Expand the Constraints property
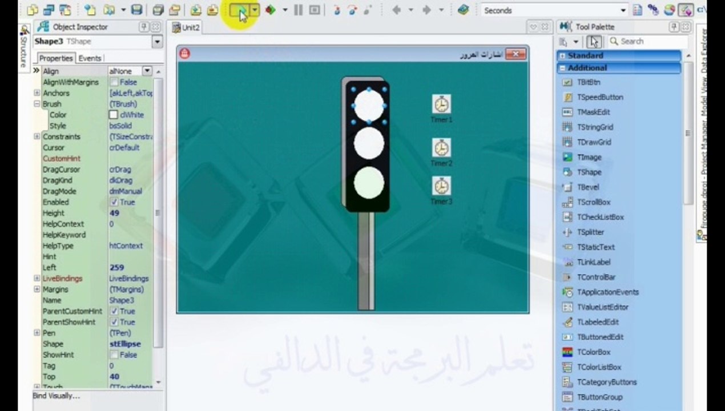The image size is (725, 411). click(37, 136)
